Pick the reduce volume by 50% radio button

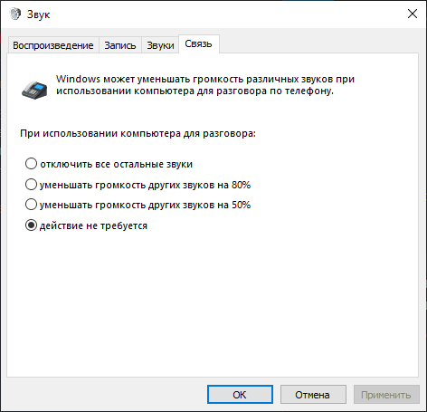tap(31, 205)
